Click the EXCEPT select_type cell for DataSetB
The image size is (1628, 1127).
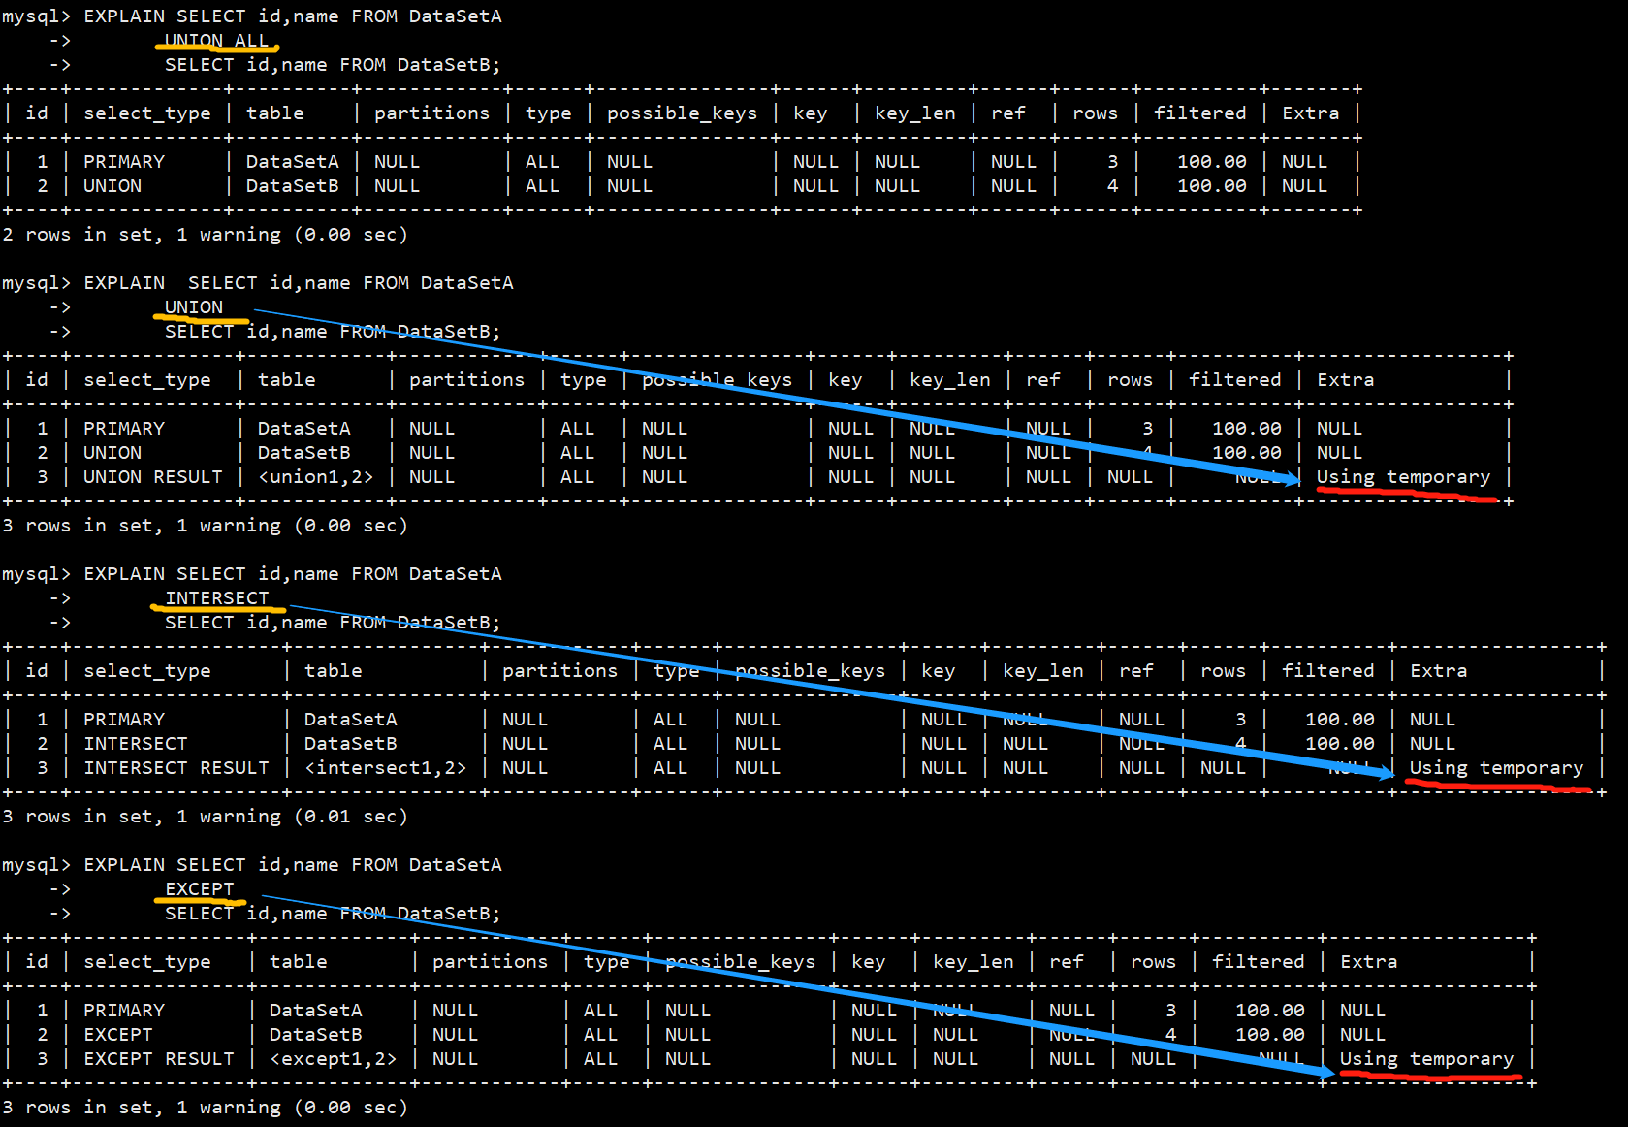[118, 1035]
